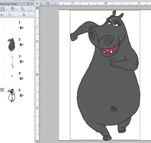This screenshot has width=151, height=143.
Task: Open the dropdown beside the overlapping-squares icon
Action: click(x=17, y=9)
